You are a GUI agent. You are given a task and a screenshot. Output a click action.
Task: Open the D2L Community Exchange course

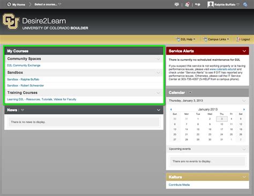(24, 66)
